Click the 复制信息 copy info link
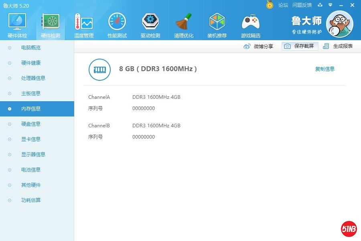The image size is (361, 241). click(x=324, y=69)
